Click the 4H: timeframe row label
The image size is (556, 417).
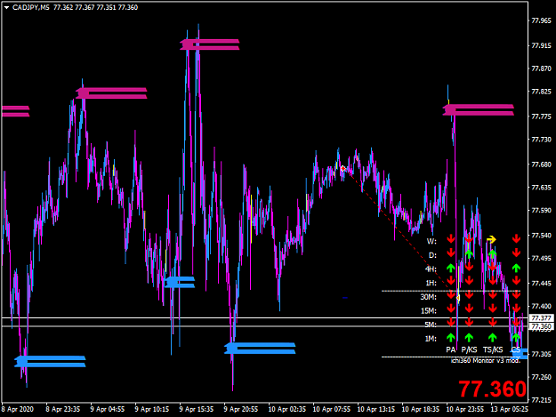click(431, 269)
